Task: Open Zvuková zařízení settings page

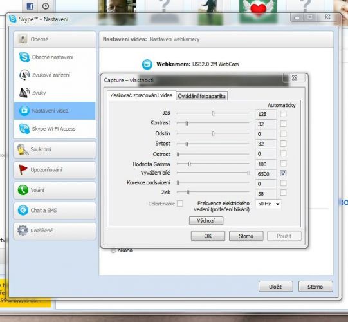Action: (55, 75)
